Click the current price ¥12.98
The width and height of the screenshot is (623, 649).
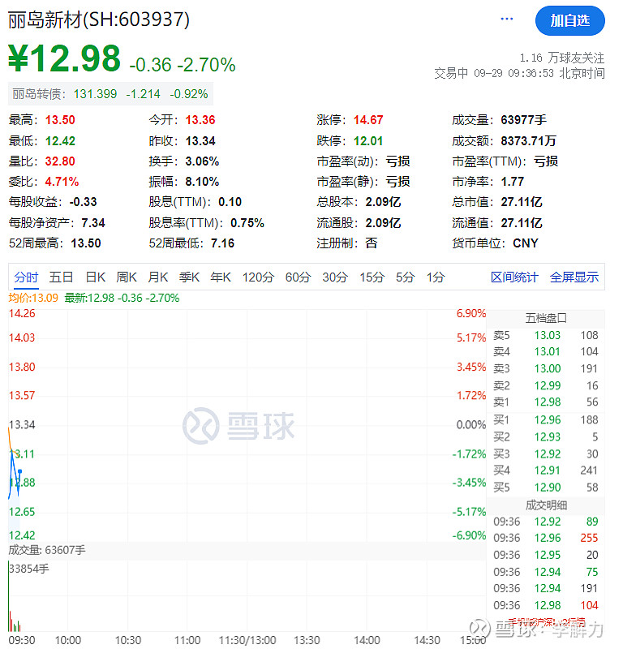pyautogui.click(x=65, y=58)
